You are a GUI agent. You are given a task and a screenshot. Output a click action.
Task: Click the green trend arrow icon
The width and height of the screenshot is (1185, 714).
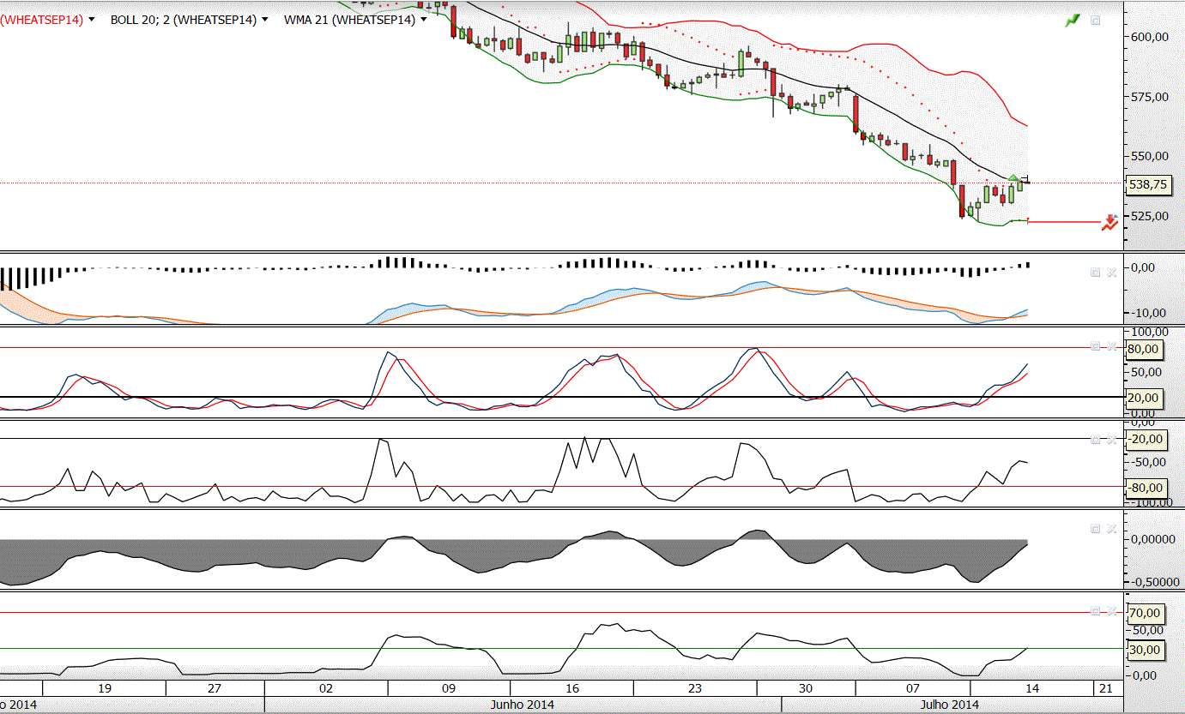pyautogui.click(x=1073, y=20)
